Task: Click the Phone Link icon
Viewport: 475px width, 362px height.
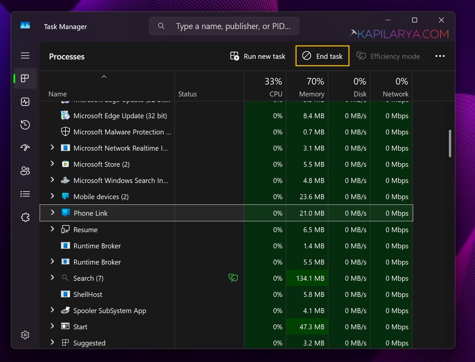Action: (66, 213)
